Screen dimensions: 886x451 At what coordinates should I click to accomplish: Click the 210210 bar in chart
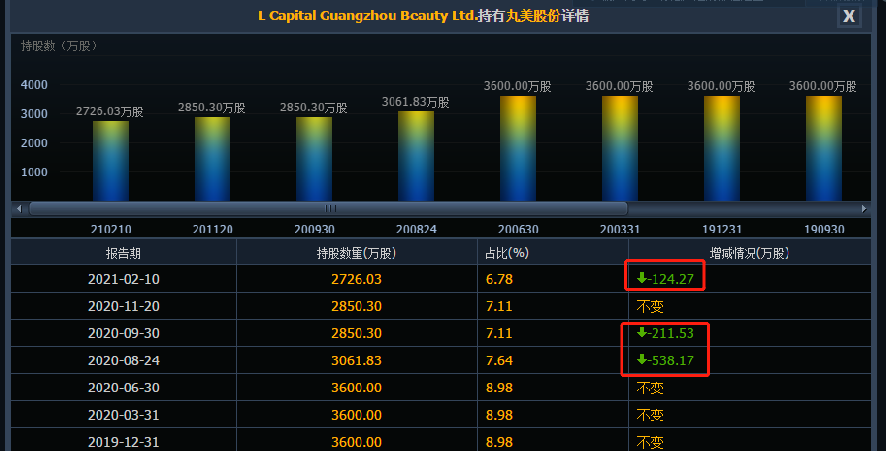111,161
